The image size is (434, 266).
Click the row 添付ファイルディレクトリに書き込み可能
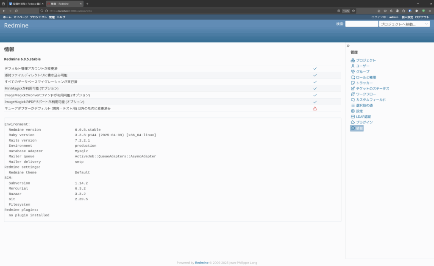coord(172,75)
